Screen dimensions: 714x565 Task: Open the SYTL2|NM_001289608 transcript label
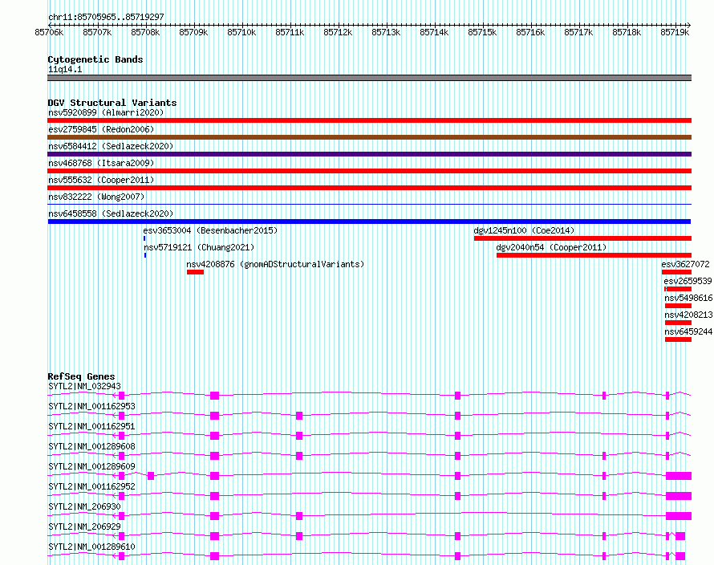tap(92, 446)
